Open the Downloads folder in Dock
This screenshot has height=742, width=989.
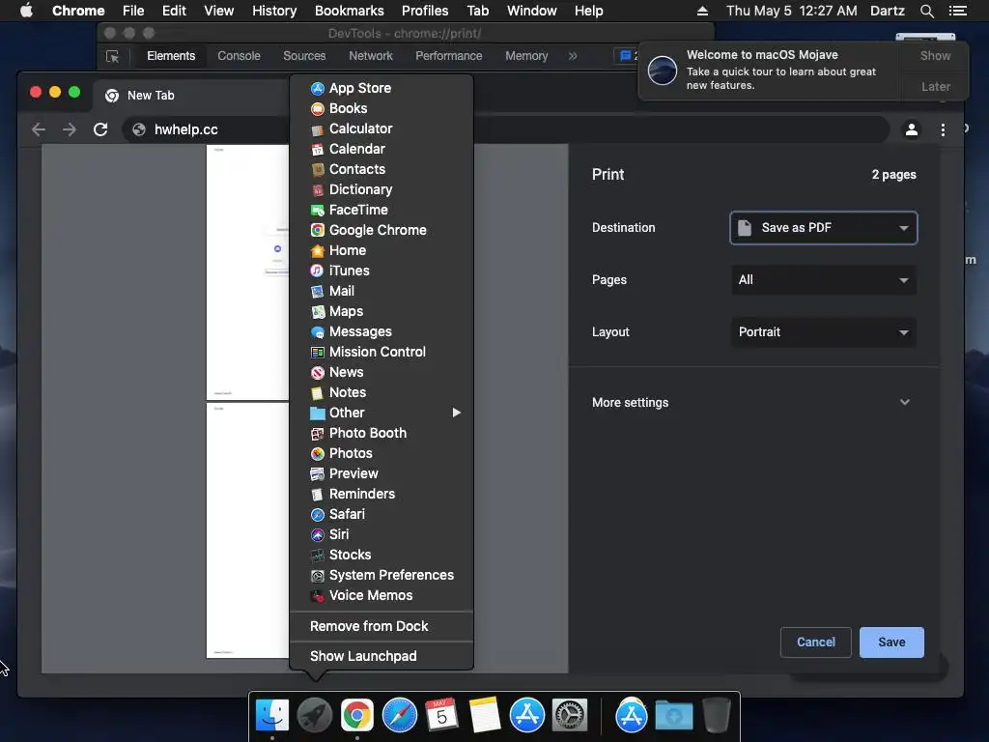(x=673, y=716)
